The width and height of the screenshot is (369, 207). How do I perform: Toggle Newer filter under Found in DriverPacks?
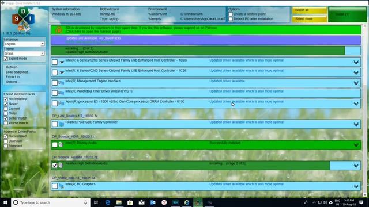[6, 103]
